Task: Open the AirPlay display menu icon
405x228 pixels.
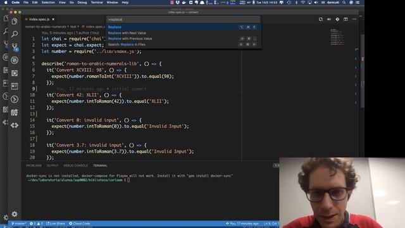Action: [309, 3]
